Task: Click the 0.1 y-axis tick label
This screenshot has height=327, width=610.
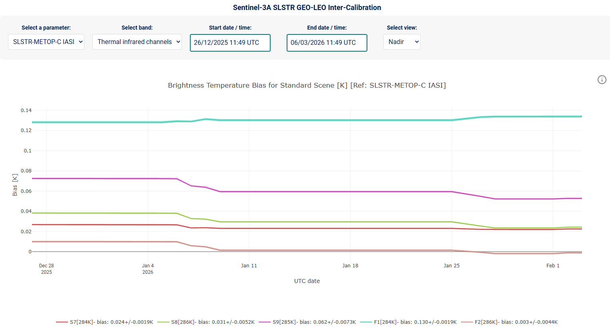Action: (x=28, y=151)
